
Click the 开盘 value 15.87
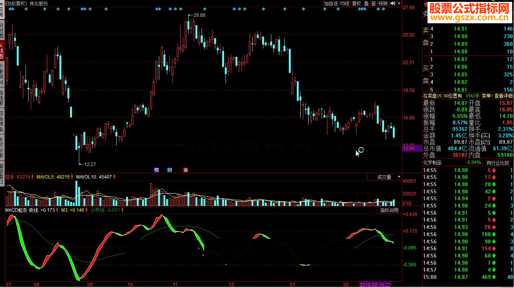coord(506,103)
